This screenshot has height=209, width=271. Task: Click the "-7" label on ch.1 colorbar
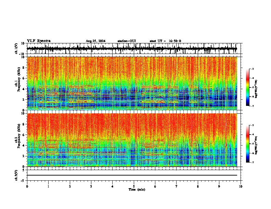tap(253, 106)
